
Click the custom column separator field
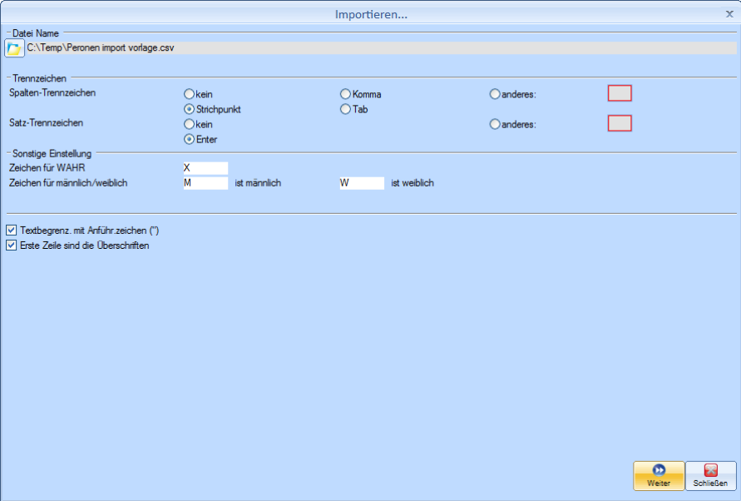coord(620,93)
